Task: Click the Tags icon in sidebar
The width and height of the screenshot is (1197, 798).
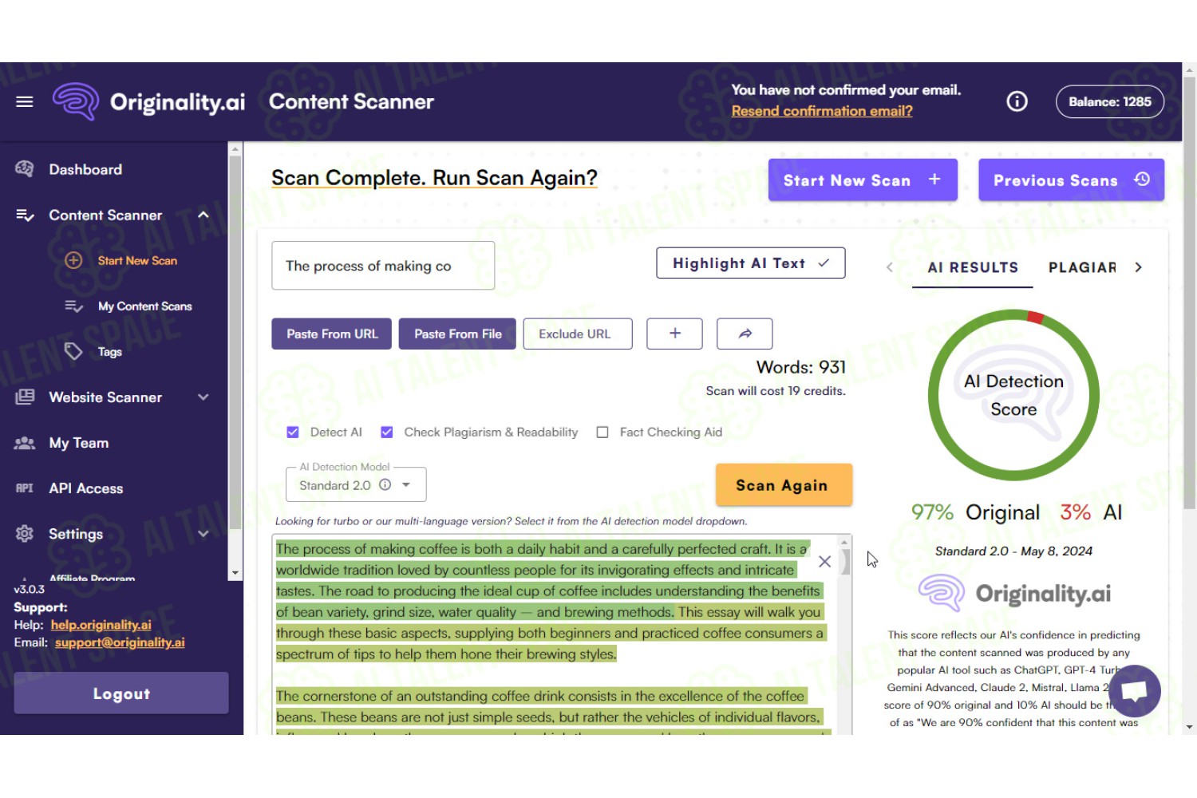Action: tap(73, 352)
